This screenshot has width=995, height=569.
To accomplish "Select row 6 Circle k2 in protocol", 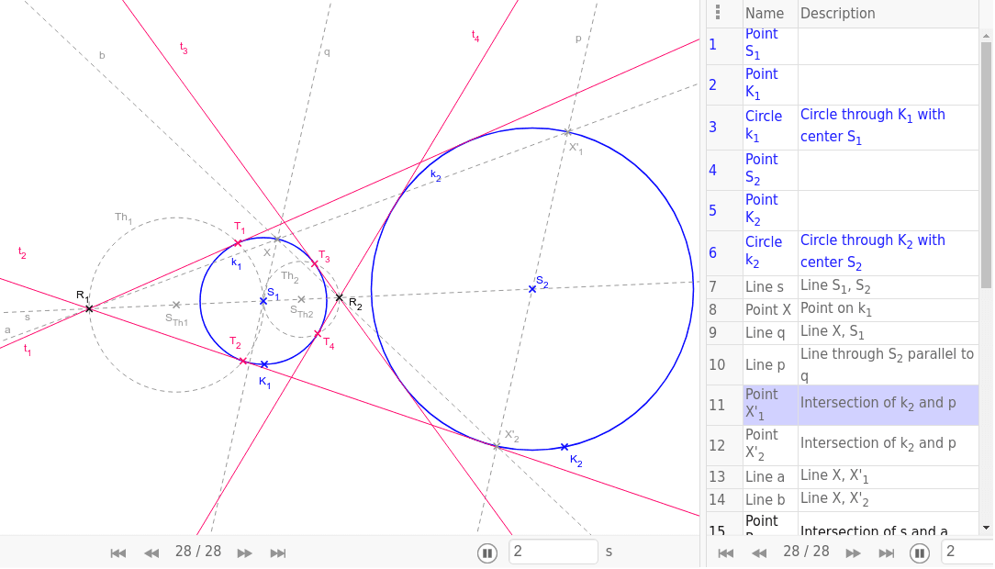I will pos(842,252).
